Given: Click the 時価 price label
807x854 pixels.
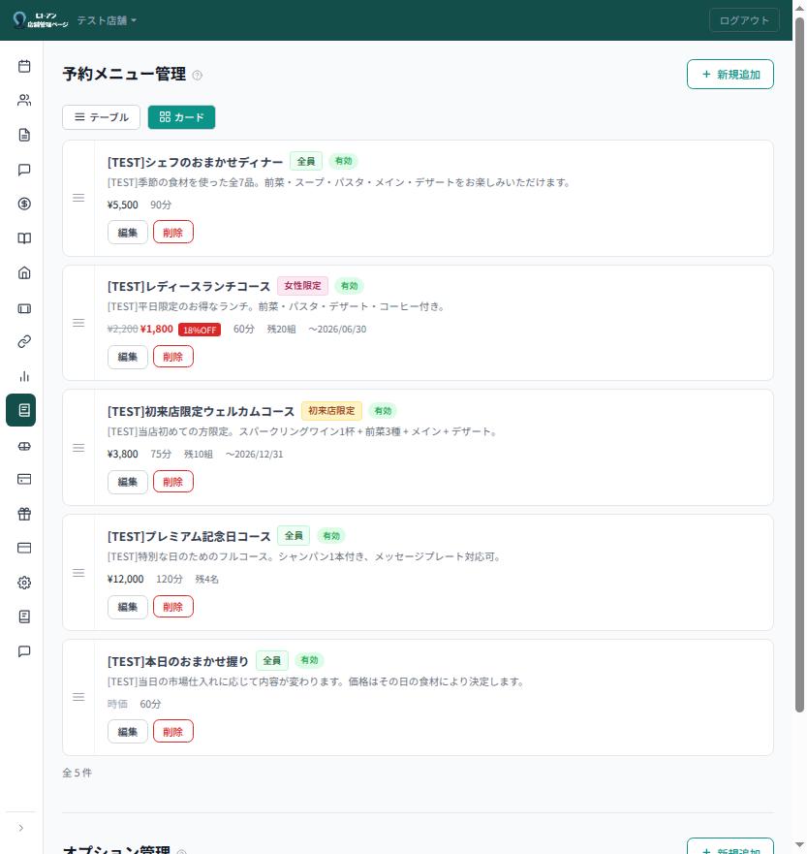Looking at the screenshot, I should pos(117,704).
